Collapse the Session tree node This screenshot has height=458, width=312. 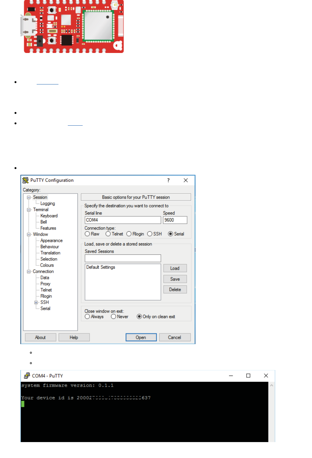coord(29,197)
